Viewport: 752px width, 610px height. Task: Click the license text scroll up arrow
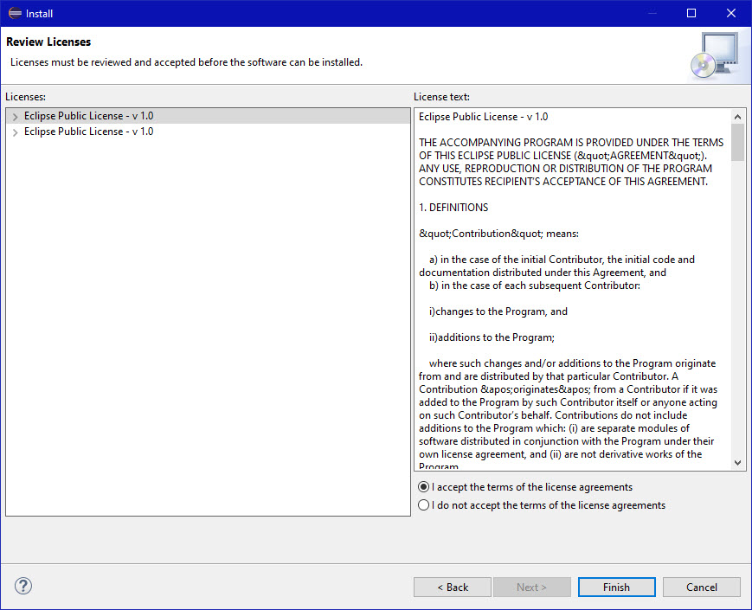click(737, 117)
